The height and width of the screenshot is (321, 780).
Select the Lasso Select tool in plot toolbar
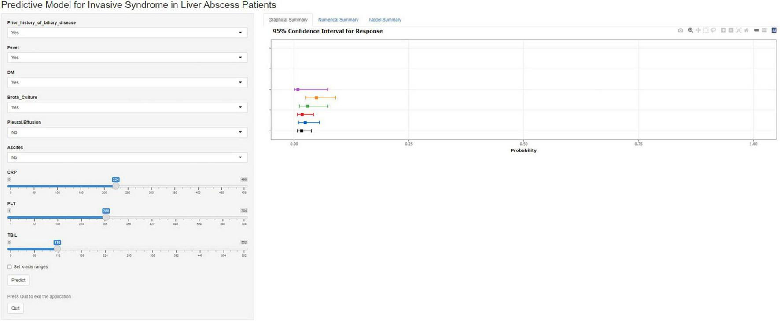(x=714, y=30)
